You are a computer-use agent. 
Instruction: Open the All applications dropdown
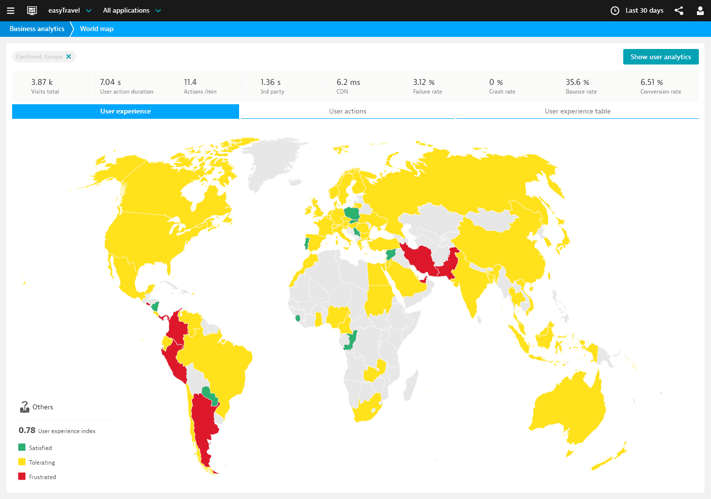(x=132, y=11)
